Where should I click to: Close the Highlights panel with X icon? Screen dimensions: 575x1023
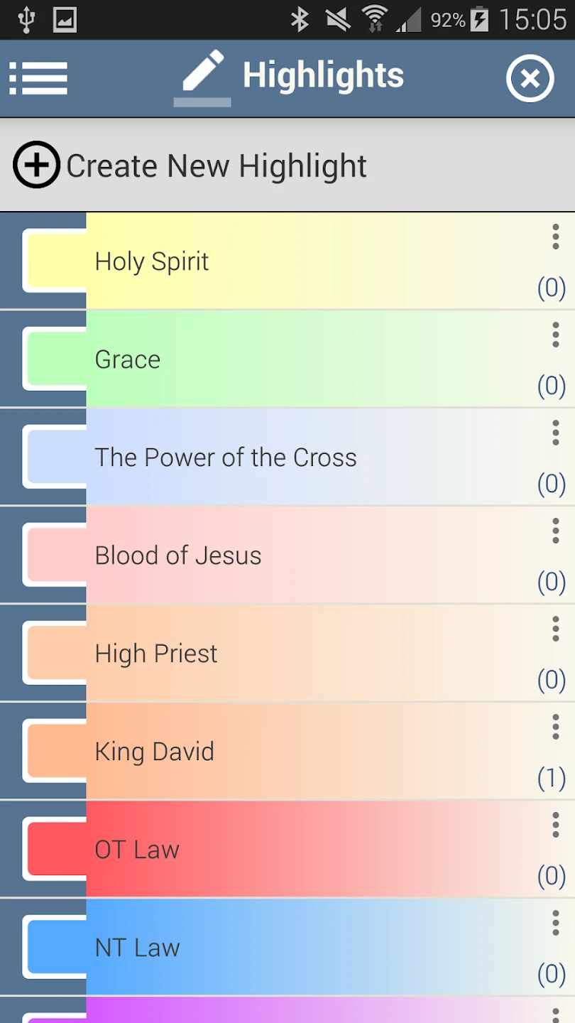pyautogui.click(x=530, y=78)
